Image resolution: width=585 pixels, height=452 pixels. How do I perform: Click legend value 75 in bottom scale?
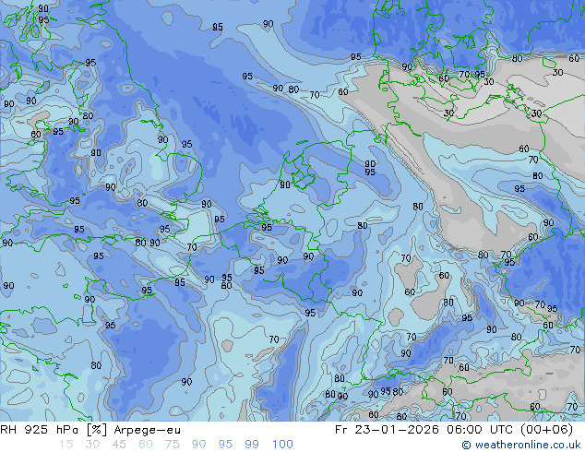pyautogui.click(x=172, y=445)
